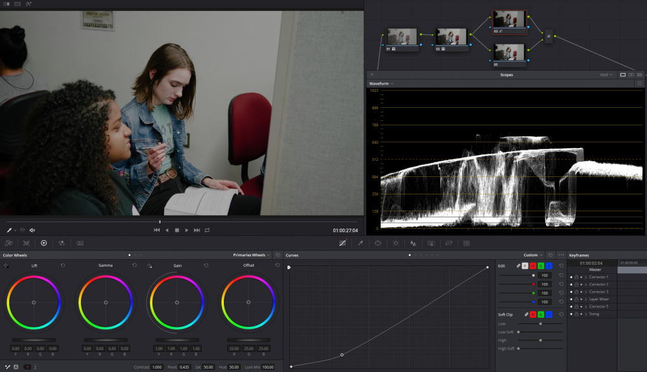The height and width of the screenshot is (372, 647).
Task: Open the Waveform scope type dropdown
Action: click(x=381, y=83)
